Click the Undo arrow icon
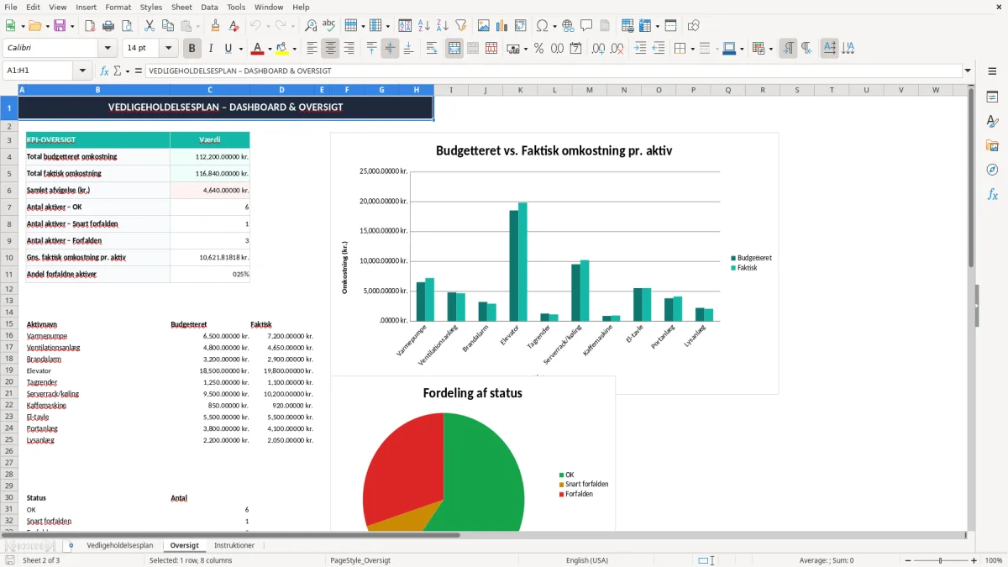 (x=255, y=26)
